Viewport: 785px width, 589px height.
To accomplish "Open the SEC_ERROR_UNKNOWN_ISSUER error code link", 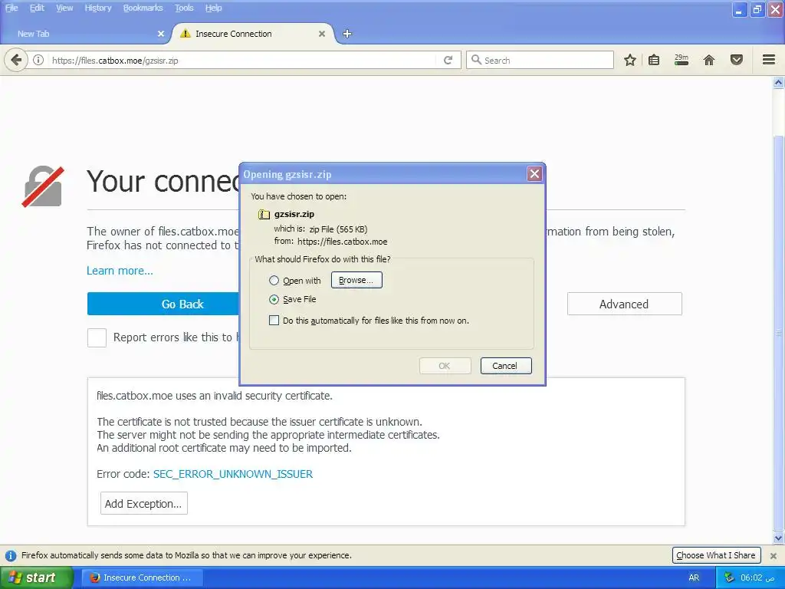I will pos(233,474).
